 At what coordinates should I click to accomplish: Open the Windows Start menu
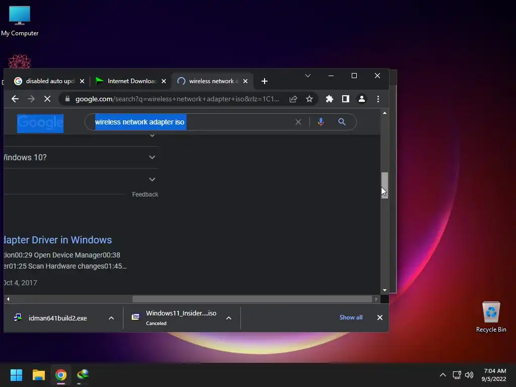click(x=16, y=375)
